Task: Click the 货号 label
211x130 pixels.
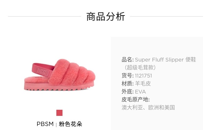Action: coord(128,76)
